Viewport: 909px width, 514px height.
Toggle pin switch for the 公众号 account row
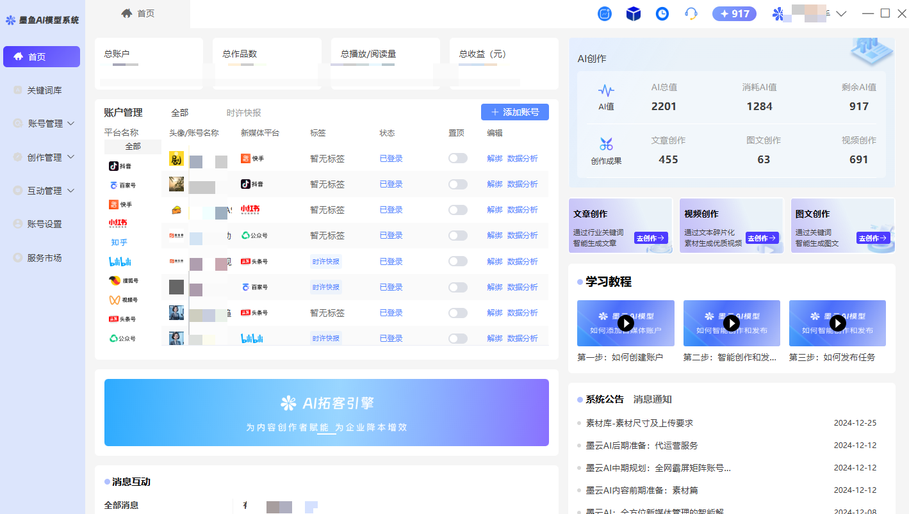[x=457, y=236]
